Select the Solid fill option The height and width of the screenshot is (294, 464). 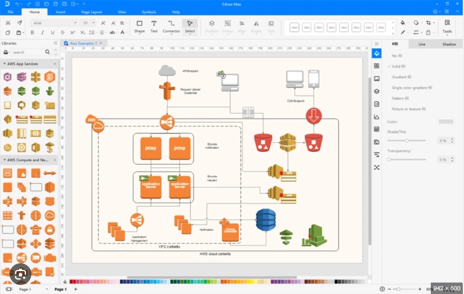click(x=398, y=66)
